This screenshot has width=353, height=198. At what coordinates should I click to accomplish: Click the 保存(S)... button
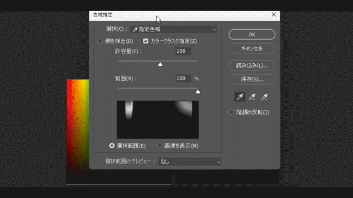(252, 79)
